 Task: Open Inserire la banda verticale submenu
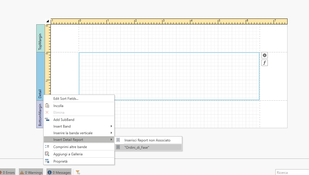pyautogui.click(x=79, y=133)
